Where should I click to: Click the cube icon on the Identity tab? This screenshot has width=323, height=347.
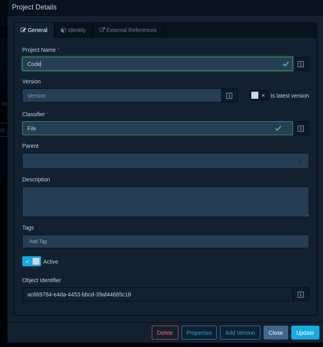(63, 30)
